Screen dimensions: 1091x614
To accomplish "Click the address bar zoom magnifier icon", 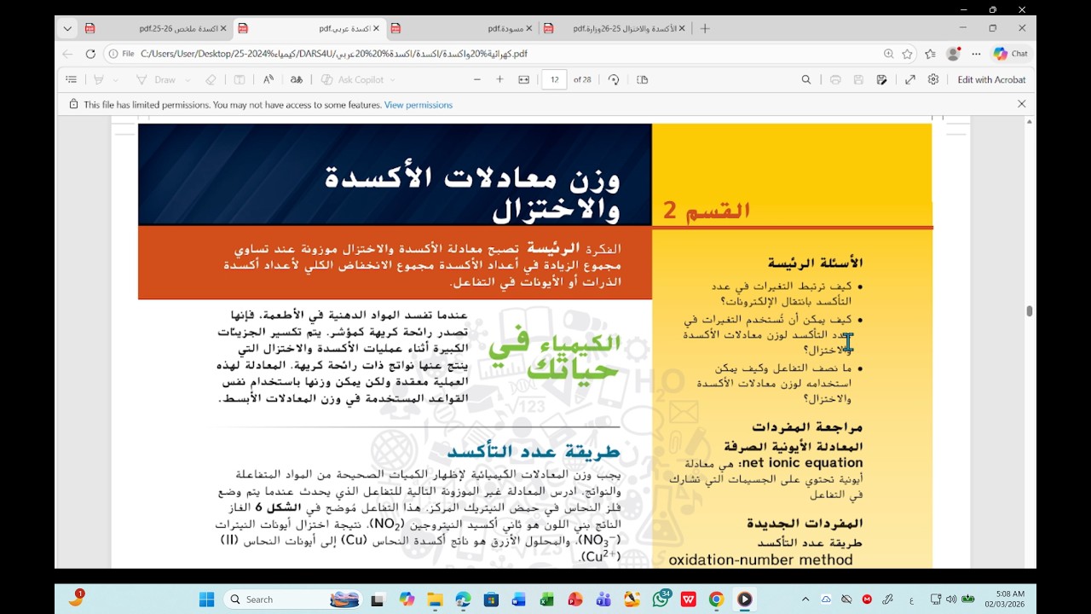I will (x=888, y=54).
